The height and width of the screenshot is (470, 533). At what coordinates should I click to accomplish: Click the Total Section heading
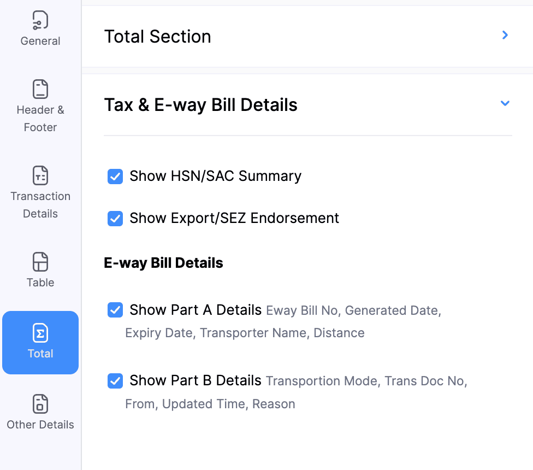[157, 37]
